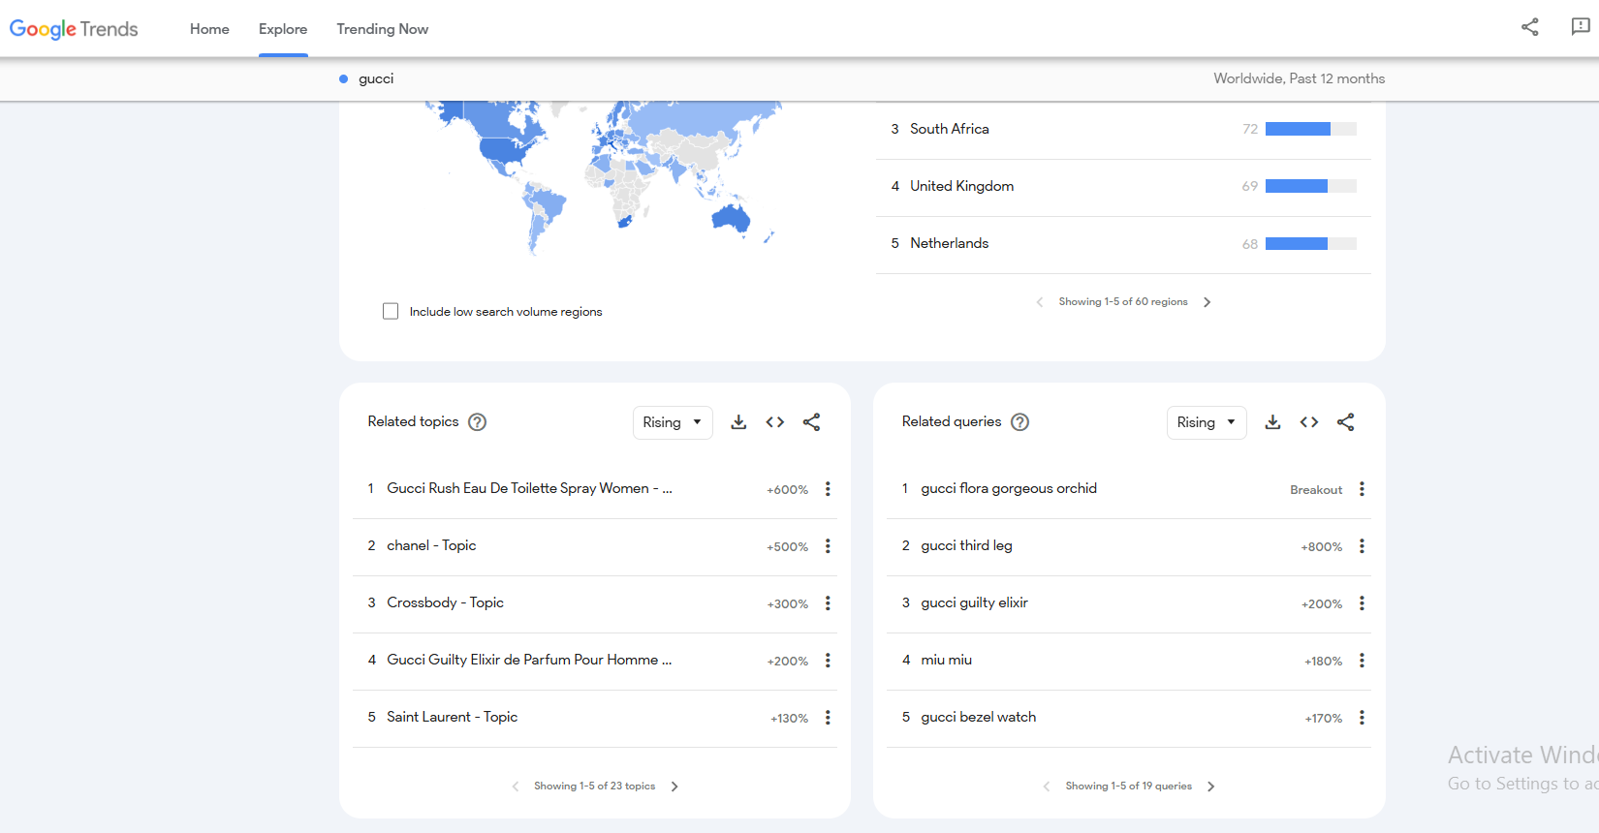Open more options for Gucci Guilty Elixir topic
The height and width of the screenshot is (833, 1599).
(828, 661)
